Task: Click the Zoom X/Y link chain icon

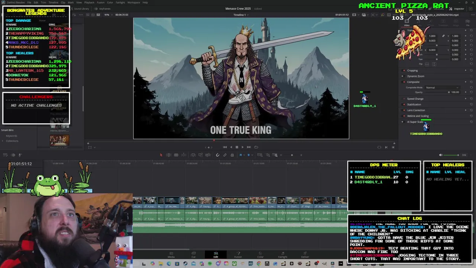Action: pos(443,36)
